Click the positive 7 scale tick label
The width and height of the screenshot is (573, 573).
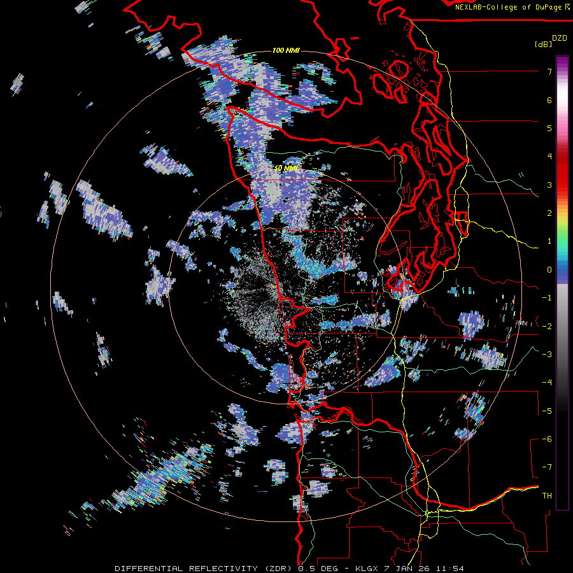point(549,71)
